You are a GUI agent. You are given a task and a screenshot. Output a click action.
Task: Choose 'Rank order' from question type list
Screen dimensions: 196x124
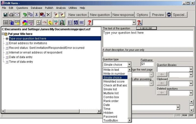(x=111, y=101)
